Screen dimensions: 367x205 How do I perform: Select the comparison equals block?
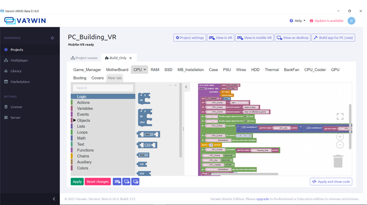(147, 145)
